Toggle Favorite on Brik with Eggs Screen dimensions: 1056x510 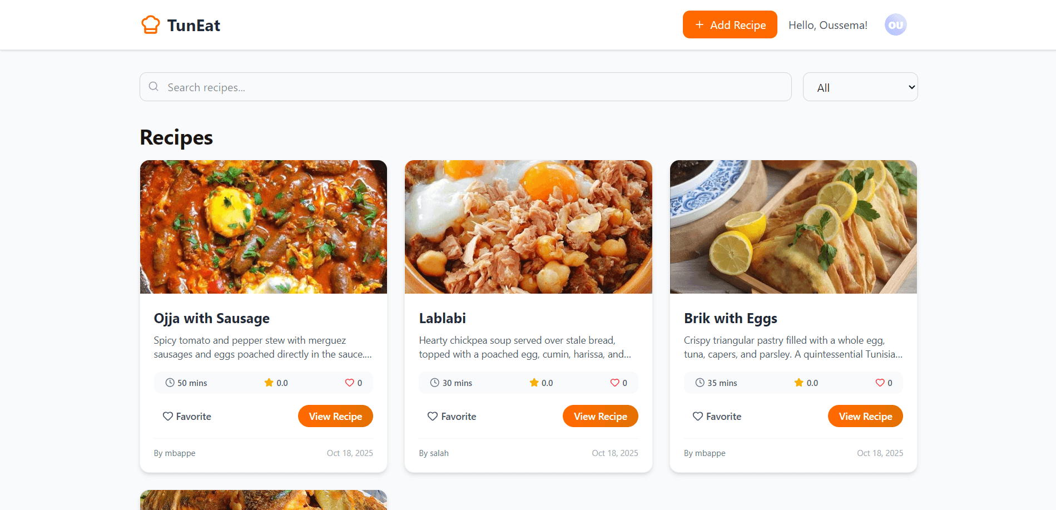coord(717,417)
